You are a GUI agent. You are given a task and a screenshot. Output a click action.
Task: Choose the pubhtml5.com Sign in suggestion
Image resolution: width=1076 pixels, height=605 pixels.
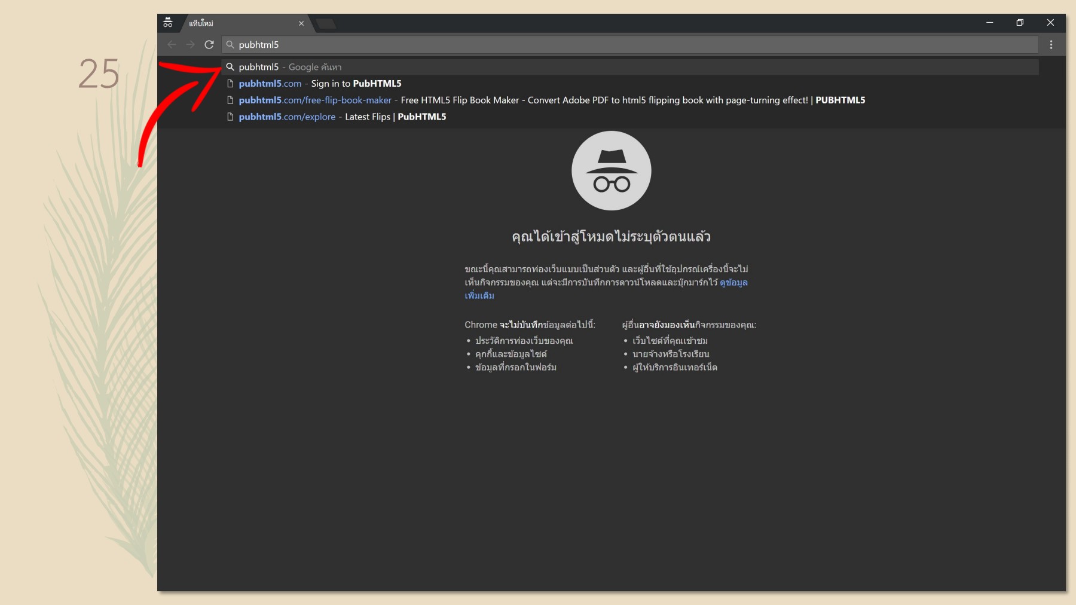point(320,84)
